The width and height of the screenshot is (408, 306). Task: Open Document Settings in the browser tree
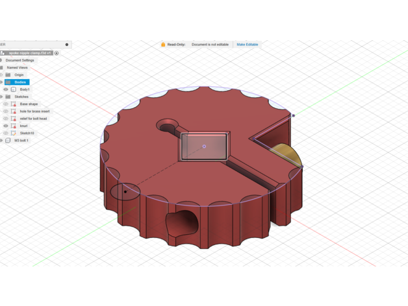[19, 60]
